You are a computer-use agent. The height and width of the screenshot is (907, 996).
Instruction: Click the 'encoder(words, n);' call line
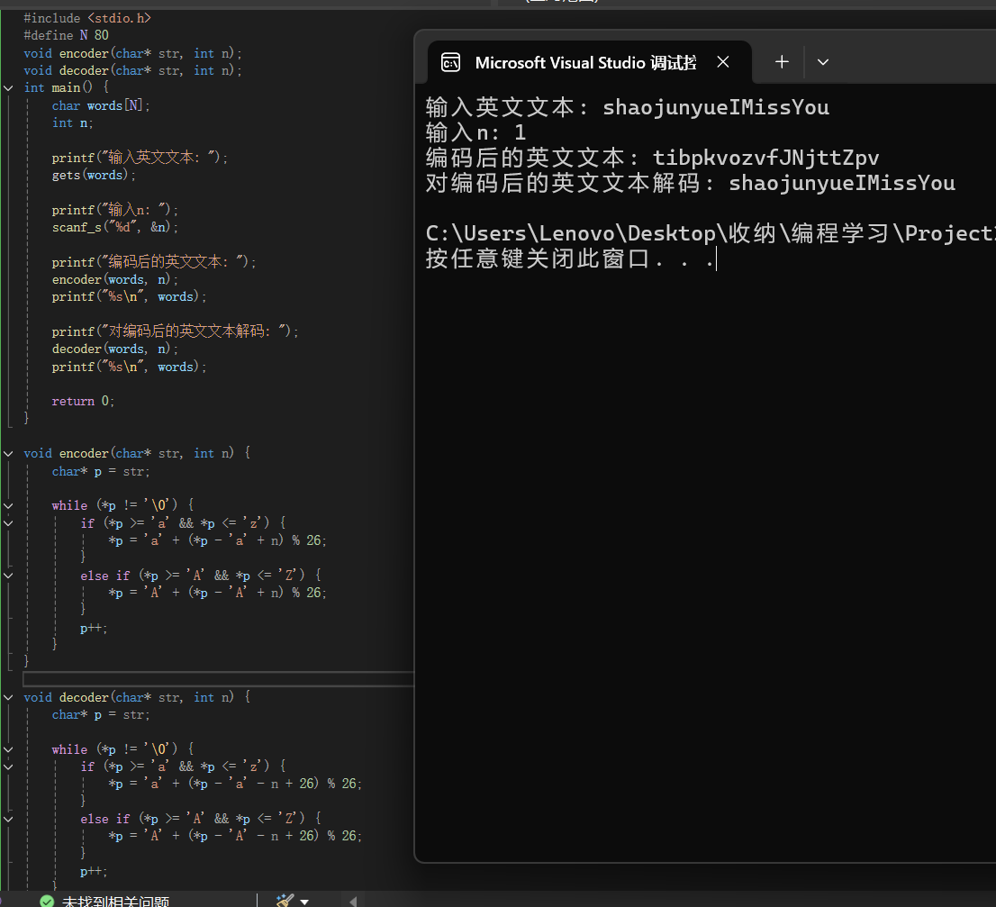click(x=115, y=279)
